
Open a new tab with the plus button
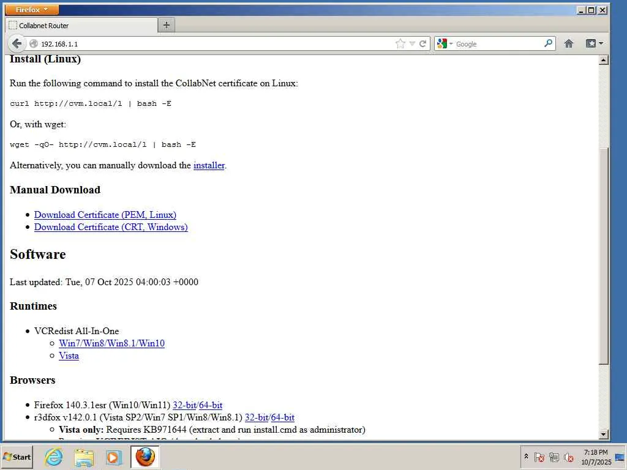point(167,25)
